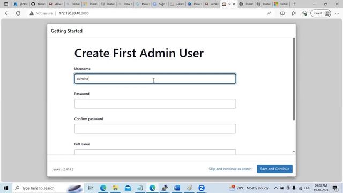Open File Explorer from taskbar

[115, 188]
